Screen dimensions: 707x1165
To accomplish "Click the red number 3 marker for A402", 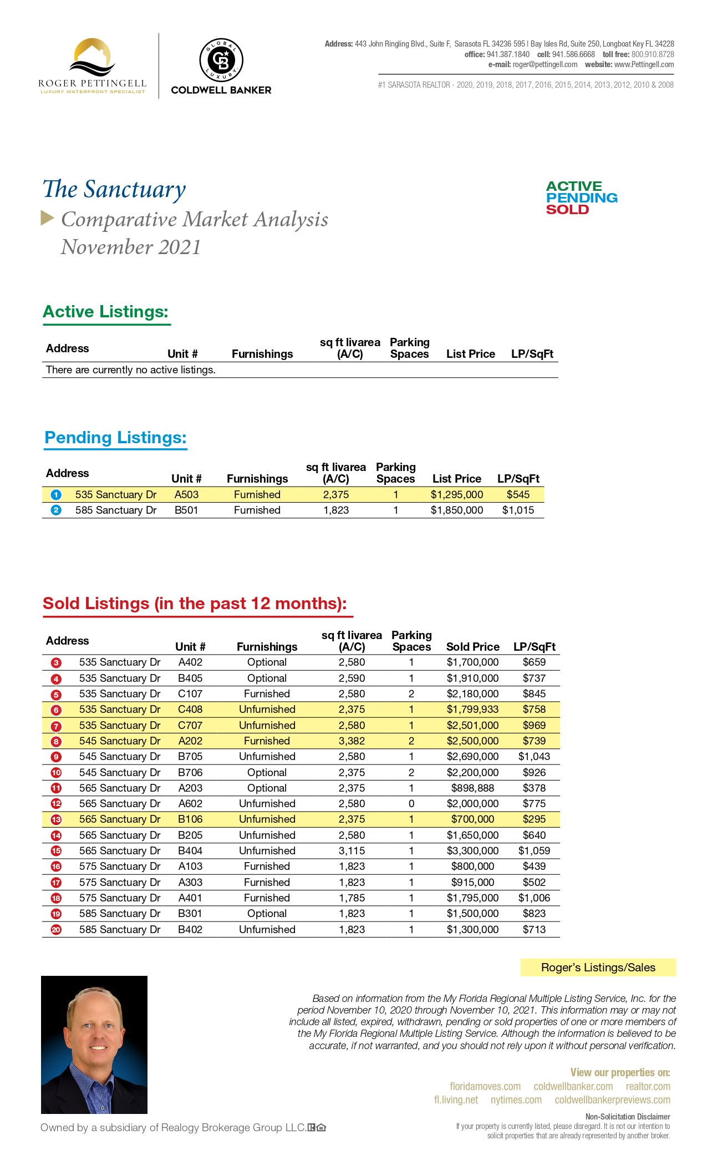I will click(56, 663).
